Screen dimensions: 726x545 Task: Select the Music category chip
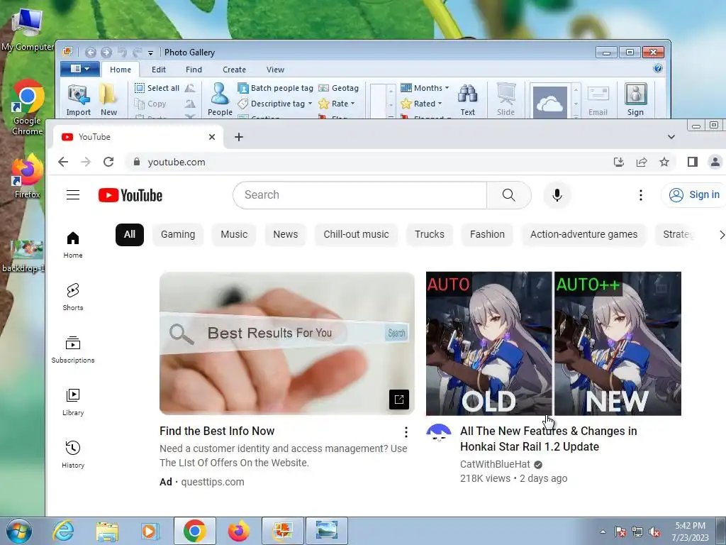pos(234,234)
